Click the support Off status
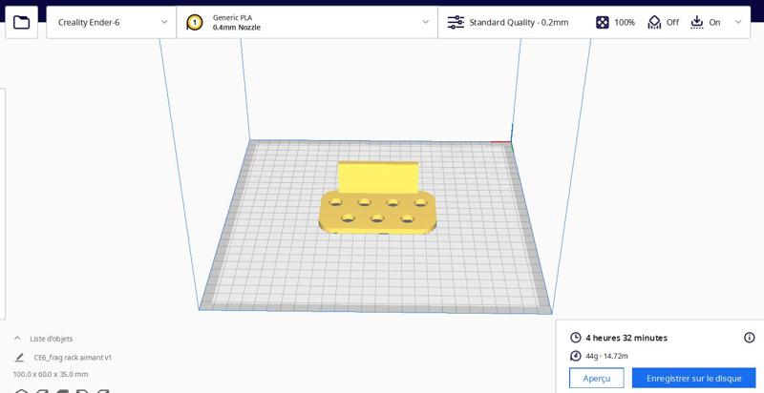This screenshot has width=764, height=393. pyautogui.click(x=672, y=22)
